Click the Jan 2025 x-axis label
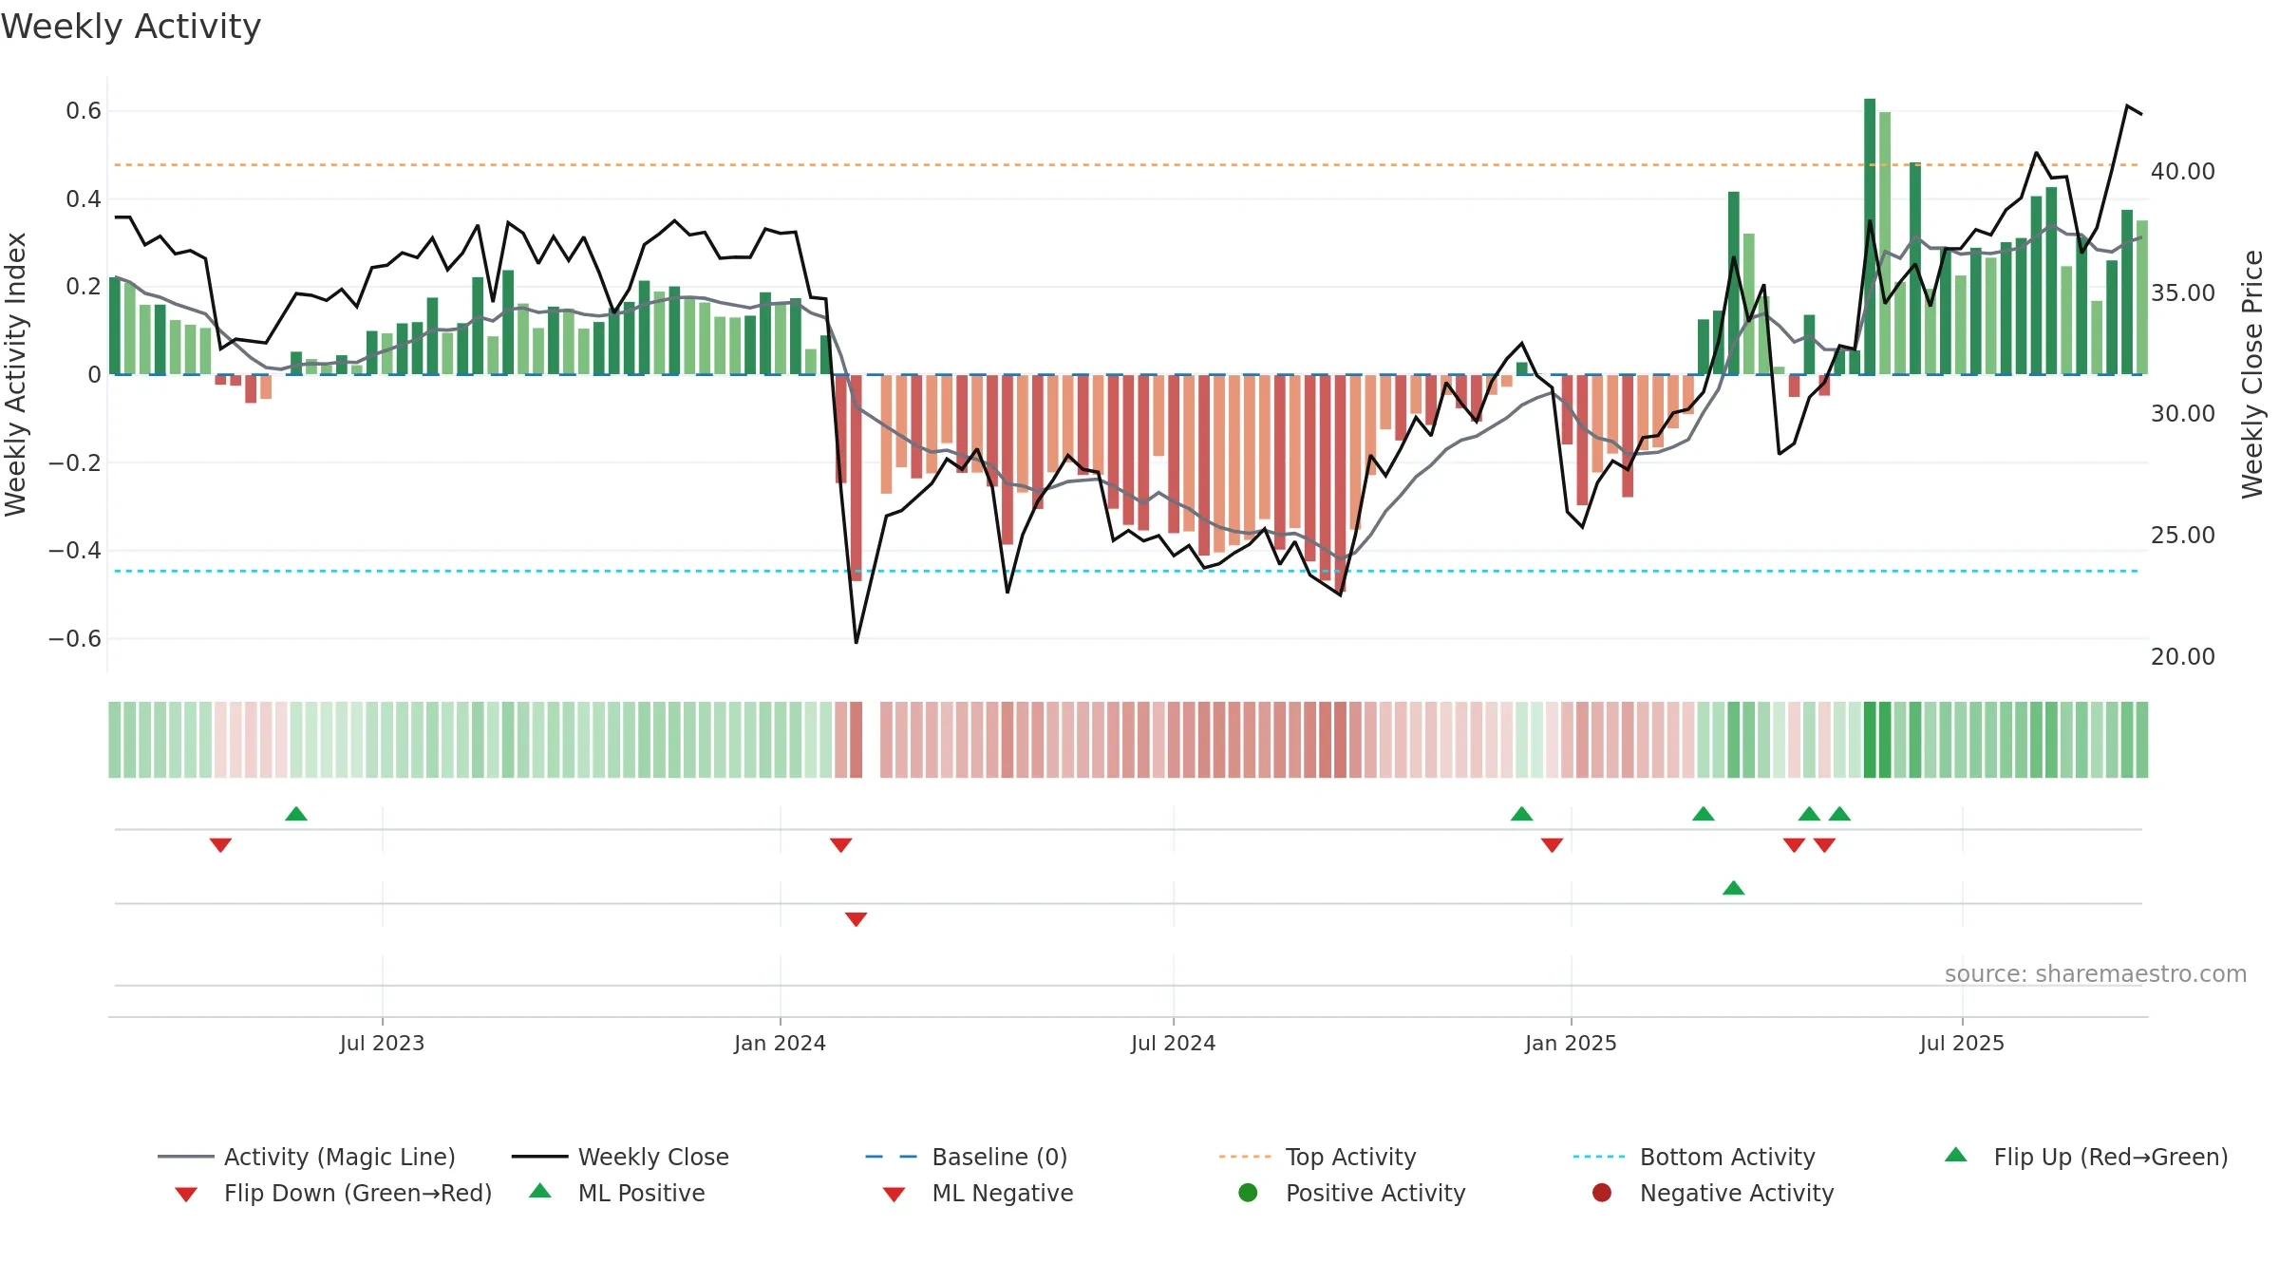 click(1571, 1043)
